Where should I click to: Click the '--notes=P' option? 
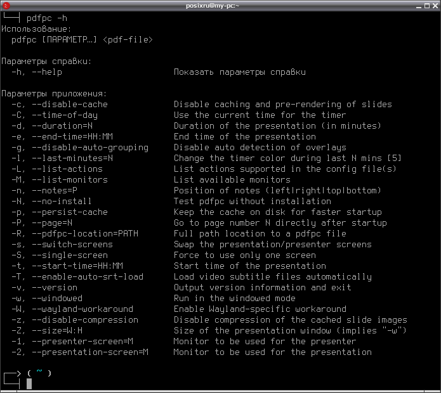[55, 190]
